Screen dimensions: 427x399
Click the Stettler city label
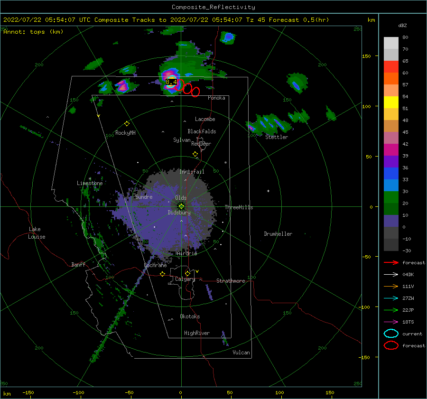(x=277, y=137)
